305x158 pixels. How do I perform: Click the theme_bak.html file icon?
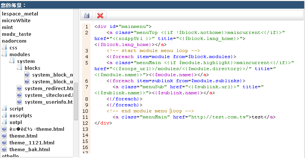click(5, 150)
